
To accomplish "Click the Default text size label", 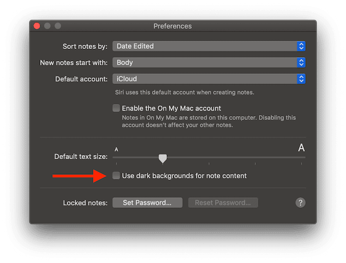I will point(81,156).
